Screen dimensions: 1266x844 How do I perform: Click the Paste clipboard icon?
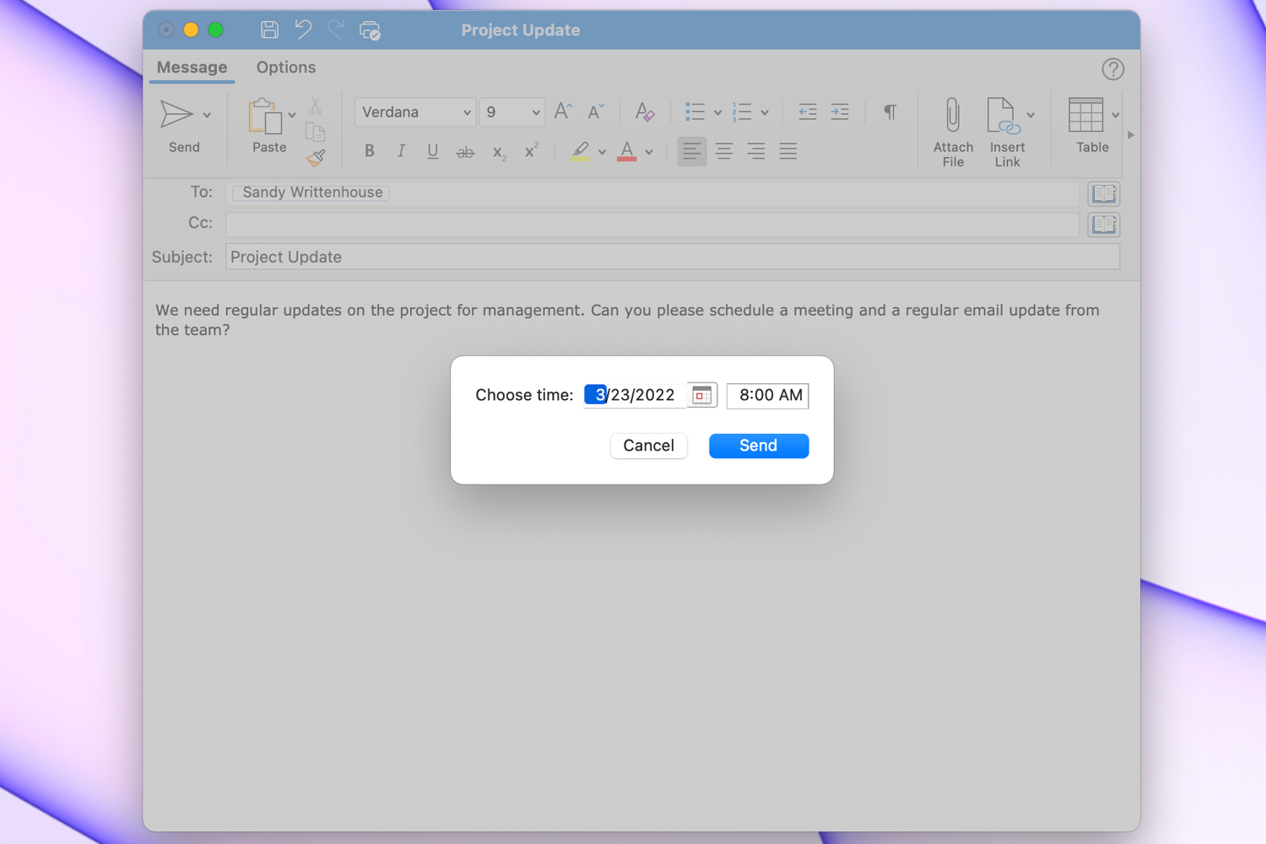[x=265, y=116]
